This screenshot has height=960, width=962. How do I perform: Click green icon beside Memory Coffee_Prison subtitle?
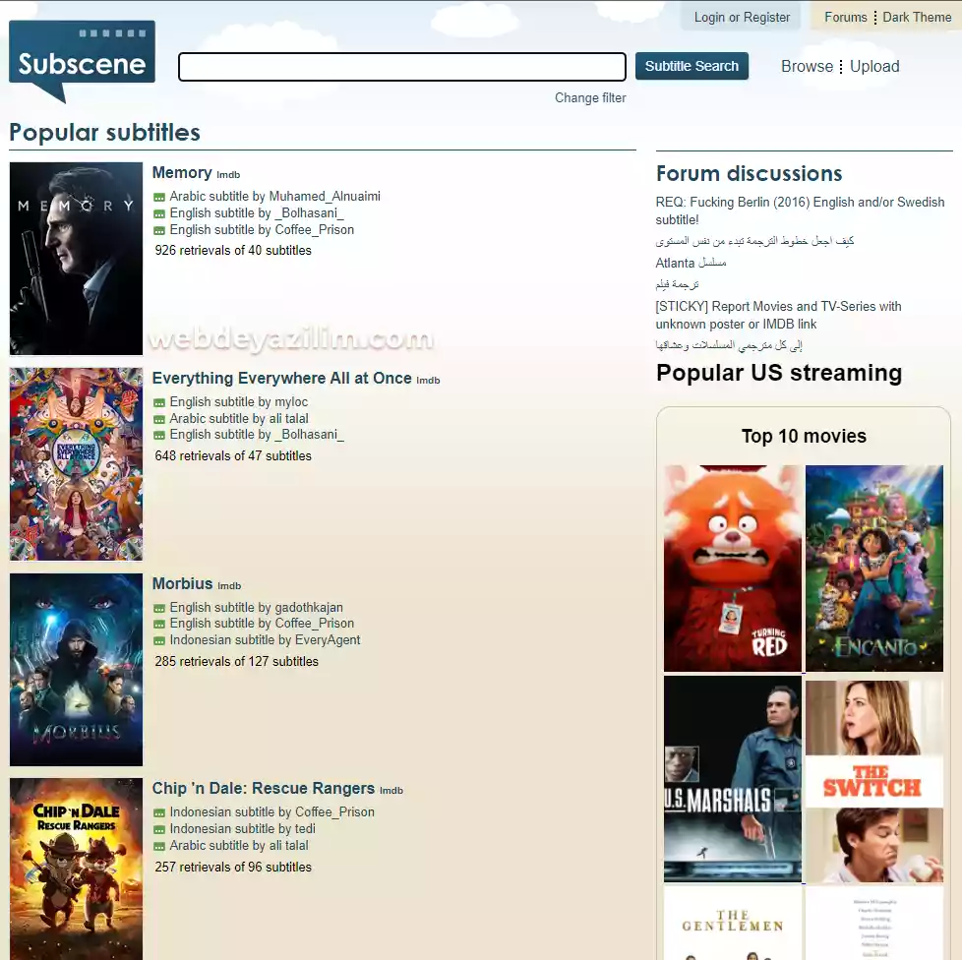coord(159,230)
